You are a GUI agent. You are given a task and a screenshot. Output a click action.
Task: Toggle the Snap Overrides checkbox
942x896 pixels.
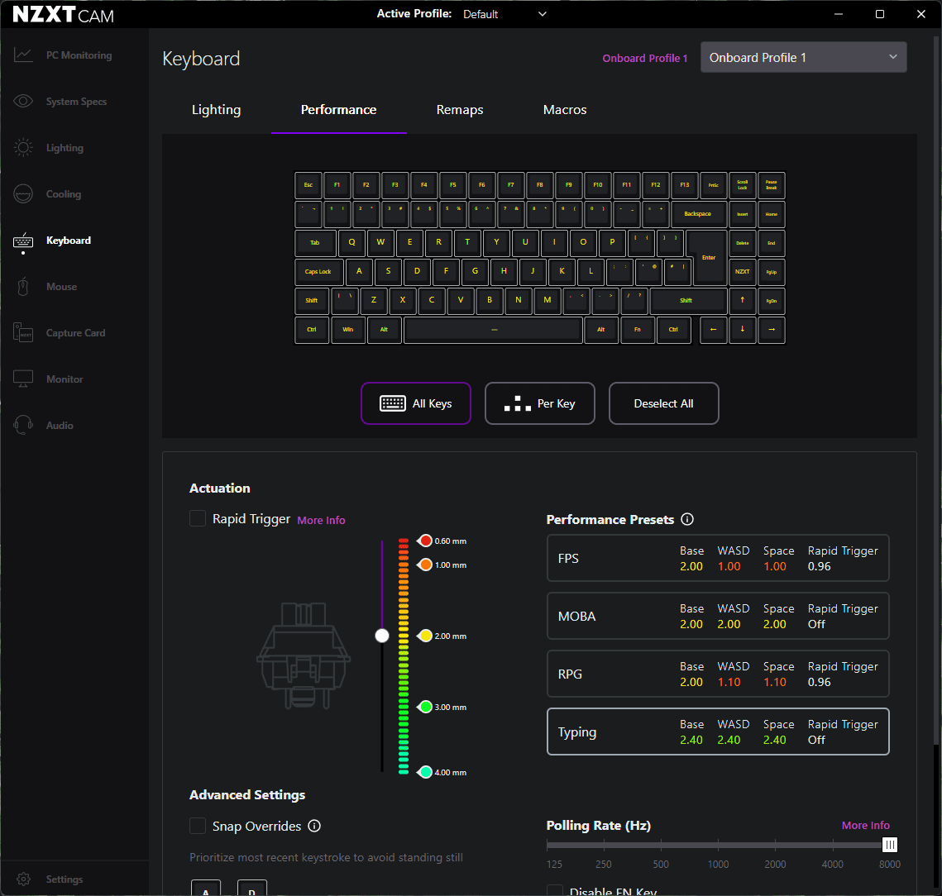(198, 826)
